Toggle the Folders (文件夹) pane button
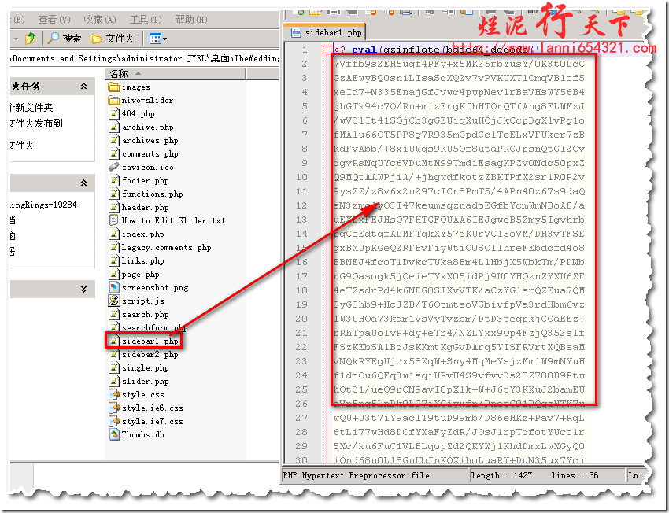This screenshot has width=669, height=513. click(x=113, y=39)
